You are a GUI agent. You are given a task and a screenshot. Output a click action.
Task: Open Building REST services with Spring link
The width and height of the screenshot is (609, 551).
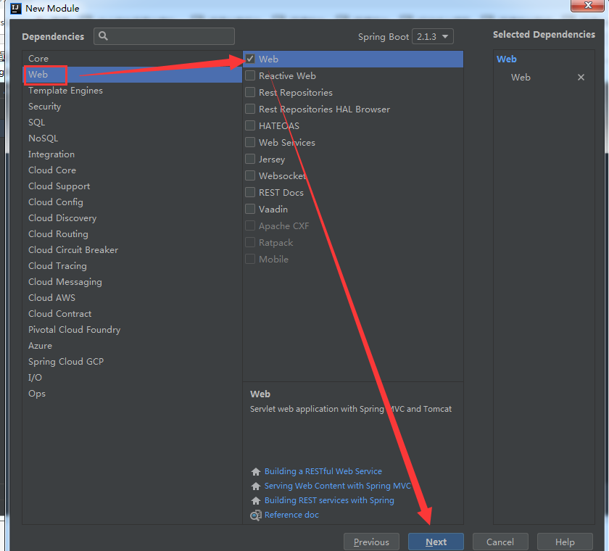[329, 500]
